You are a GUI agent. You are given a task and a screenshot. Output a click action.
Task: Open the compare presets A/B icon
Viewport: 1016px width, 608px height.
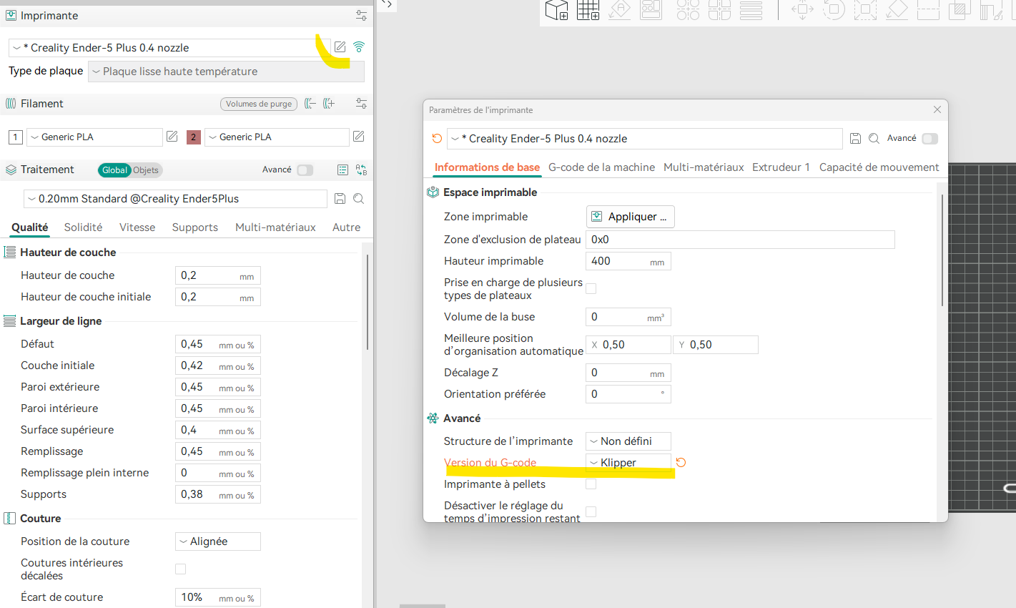click(x=362, y=170)
